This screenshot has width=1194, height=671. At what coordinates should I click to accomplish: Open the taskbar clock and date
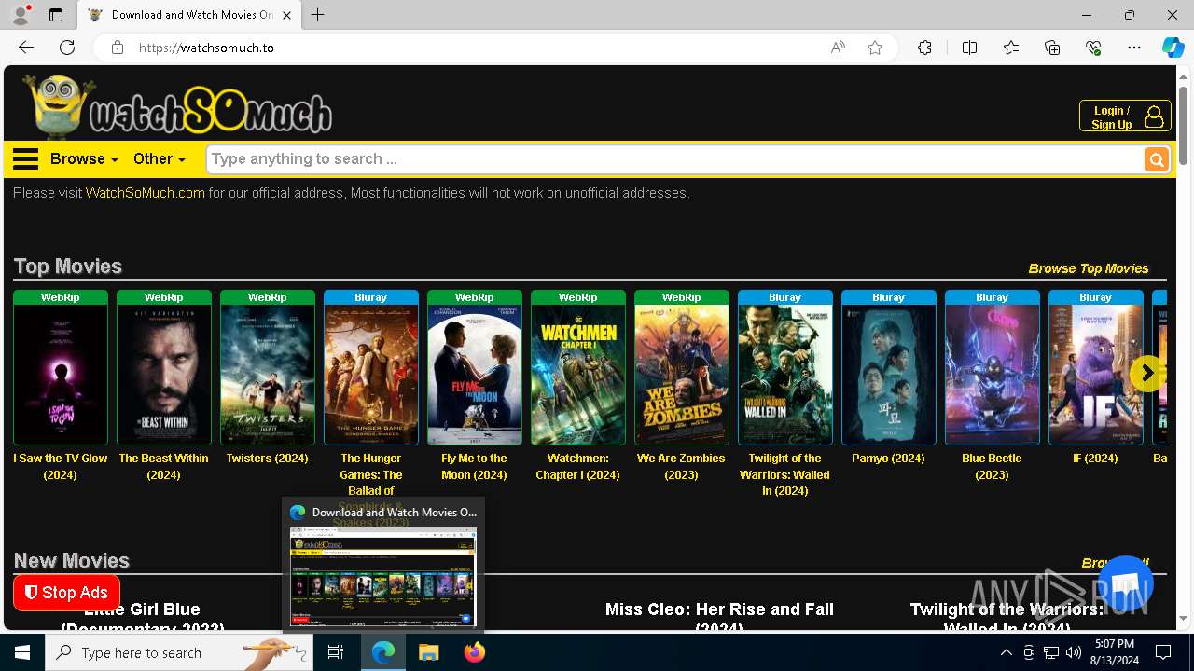[x=1115, y=652]
